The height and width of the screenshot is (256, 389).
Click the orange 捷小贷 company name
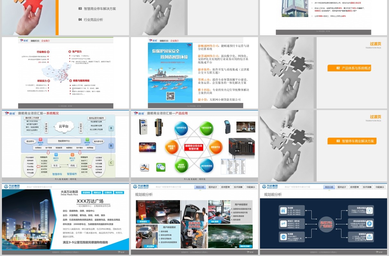point(203,100)
